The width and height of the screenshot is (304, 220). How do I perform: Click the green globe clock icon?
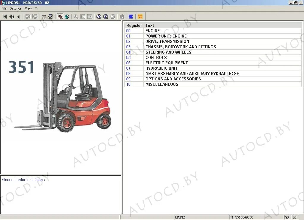coord(67,17)
